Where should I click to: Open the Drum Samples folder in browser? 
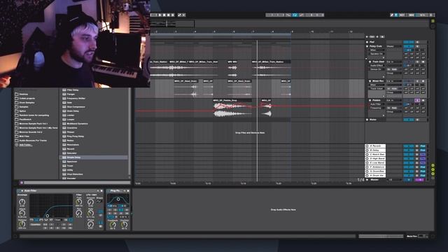point(27,103)
